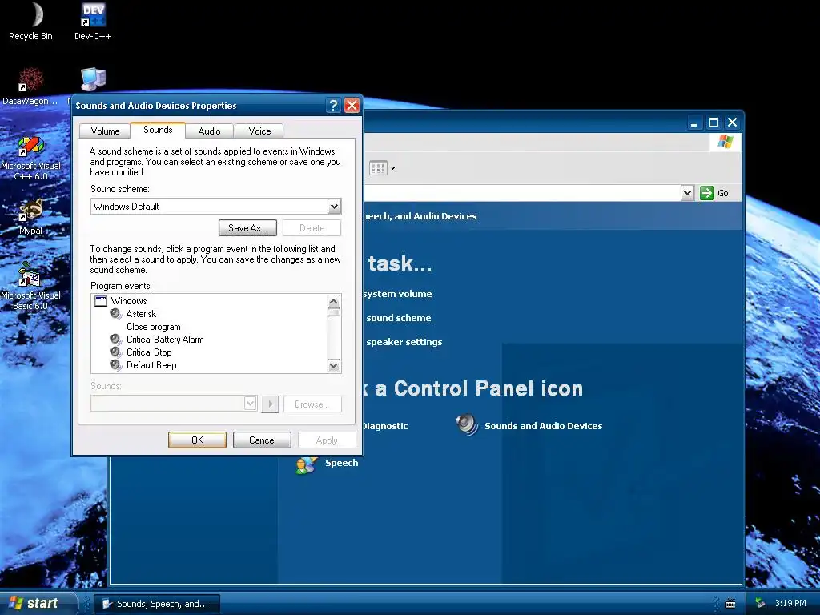820x615 pixels.
Task: Open Recycle Bin desktop icon
Action: pos(31,22)
